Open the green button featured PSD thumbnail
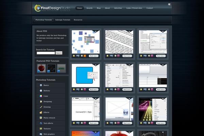Viewport: 204px width, 136px height. [61, 68]
